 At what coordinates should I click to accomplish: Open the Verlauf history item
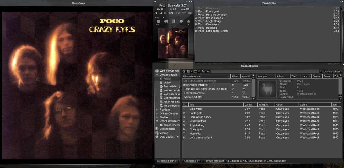point(164,133)
